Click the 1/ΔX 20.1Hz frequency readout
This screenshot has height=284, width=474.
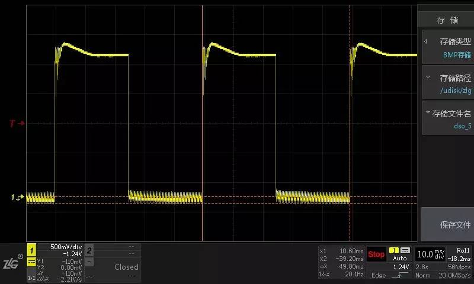point(342,274)
